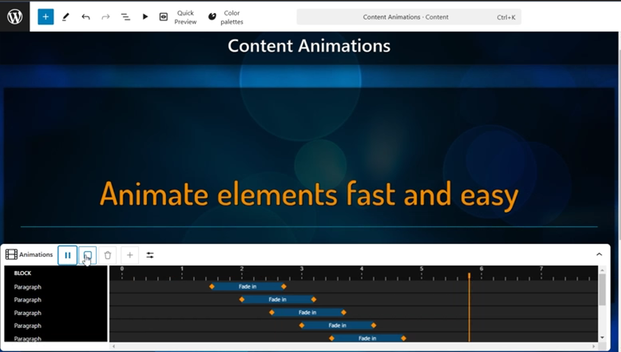Click the timeline vertical scrollbar thumb
This screenshot has height=352, width=621.
[x=602, y=289]
